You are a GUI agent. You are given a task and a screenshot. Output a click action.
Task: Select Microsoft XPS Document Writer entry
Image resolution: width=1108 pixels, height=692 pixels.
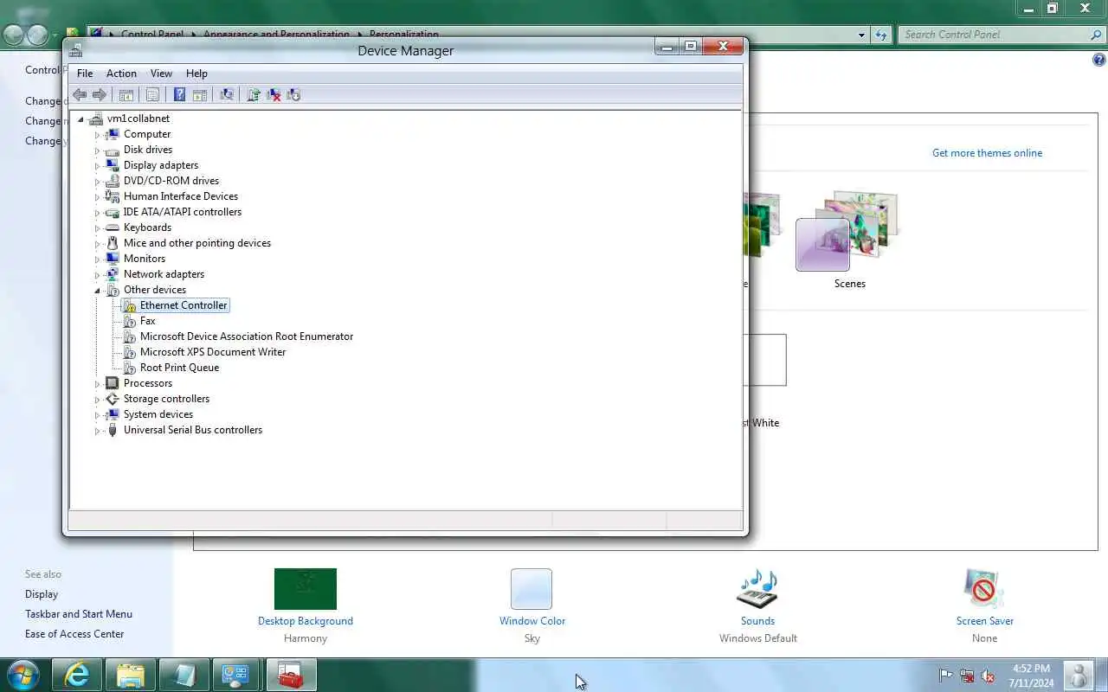click(213, 352)
